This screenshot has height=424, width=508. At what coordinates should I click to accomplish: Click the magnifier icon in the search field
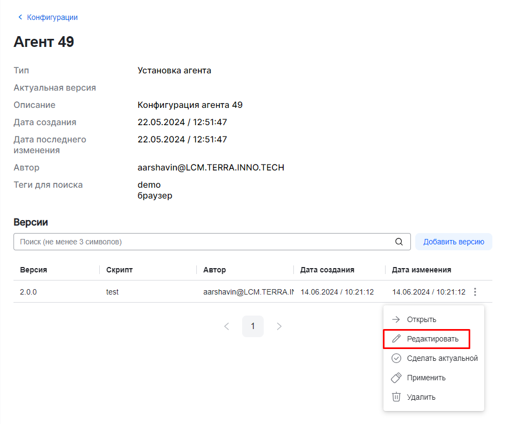[399, 242]
